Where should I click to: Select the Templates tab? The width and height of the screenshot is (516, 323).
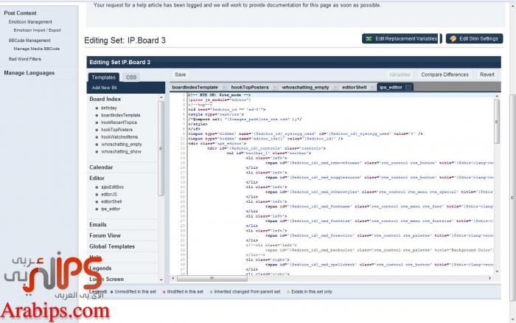[103, 77]
